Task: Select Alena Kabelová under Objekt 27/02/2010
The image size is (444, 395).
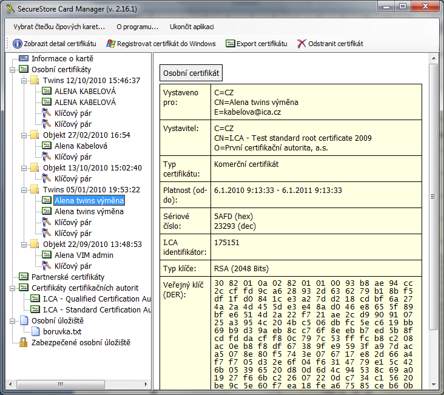Action: pyautogui.click(x=81, y=146)
